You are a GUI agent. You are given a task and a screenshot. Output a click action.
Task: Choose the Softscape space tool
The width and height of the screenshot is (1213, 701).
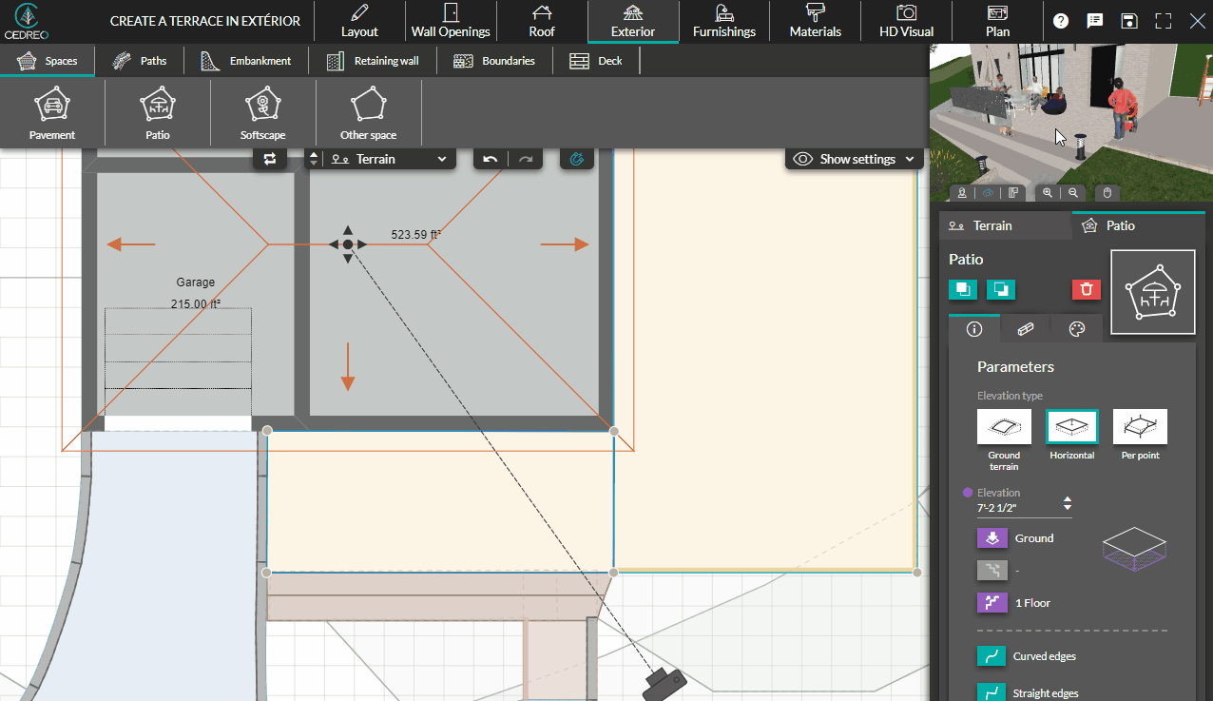click(262, 113)
